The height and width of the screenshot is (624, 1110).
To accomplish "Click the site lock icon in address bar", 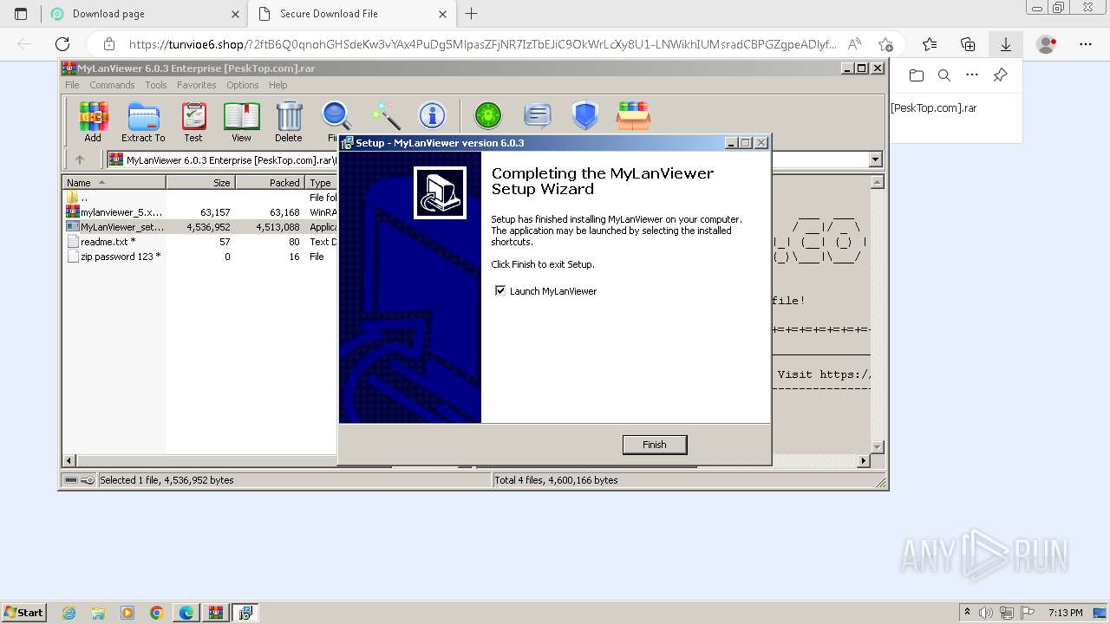I will click(x=108, y=44).
